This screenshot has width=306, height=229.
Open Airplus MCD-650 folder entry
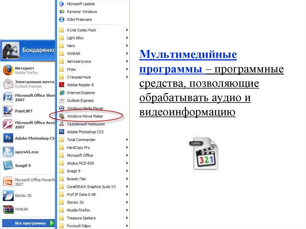(x=94, y=163)
